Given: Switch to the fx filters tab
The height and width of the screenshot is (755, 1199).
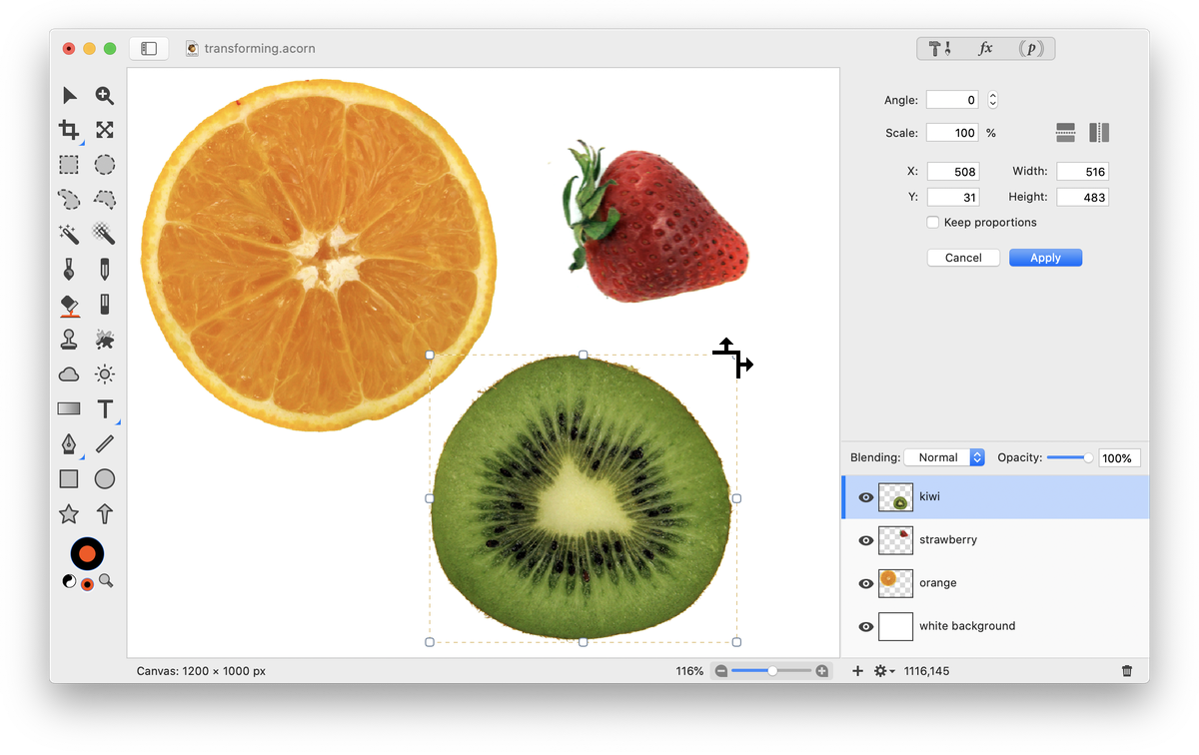Looking at the screenshot, I should pos(985,48).
